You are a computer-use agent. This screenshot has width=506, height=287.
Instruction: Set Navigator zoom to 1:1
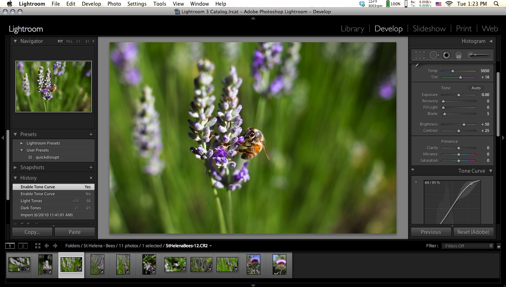[x=78, y=42]
